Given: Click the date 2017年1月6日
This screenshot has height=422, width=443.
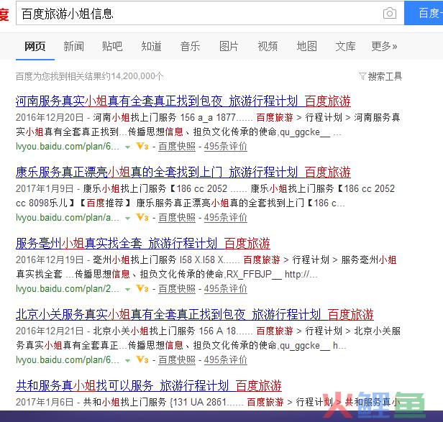Looking at the screenshot, I should click(45, 402).
